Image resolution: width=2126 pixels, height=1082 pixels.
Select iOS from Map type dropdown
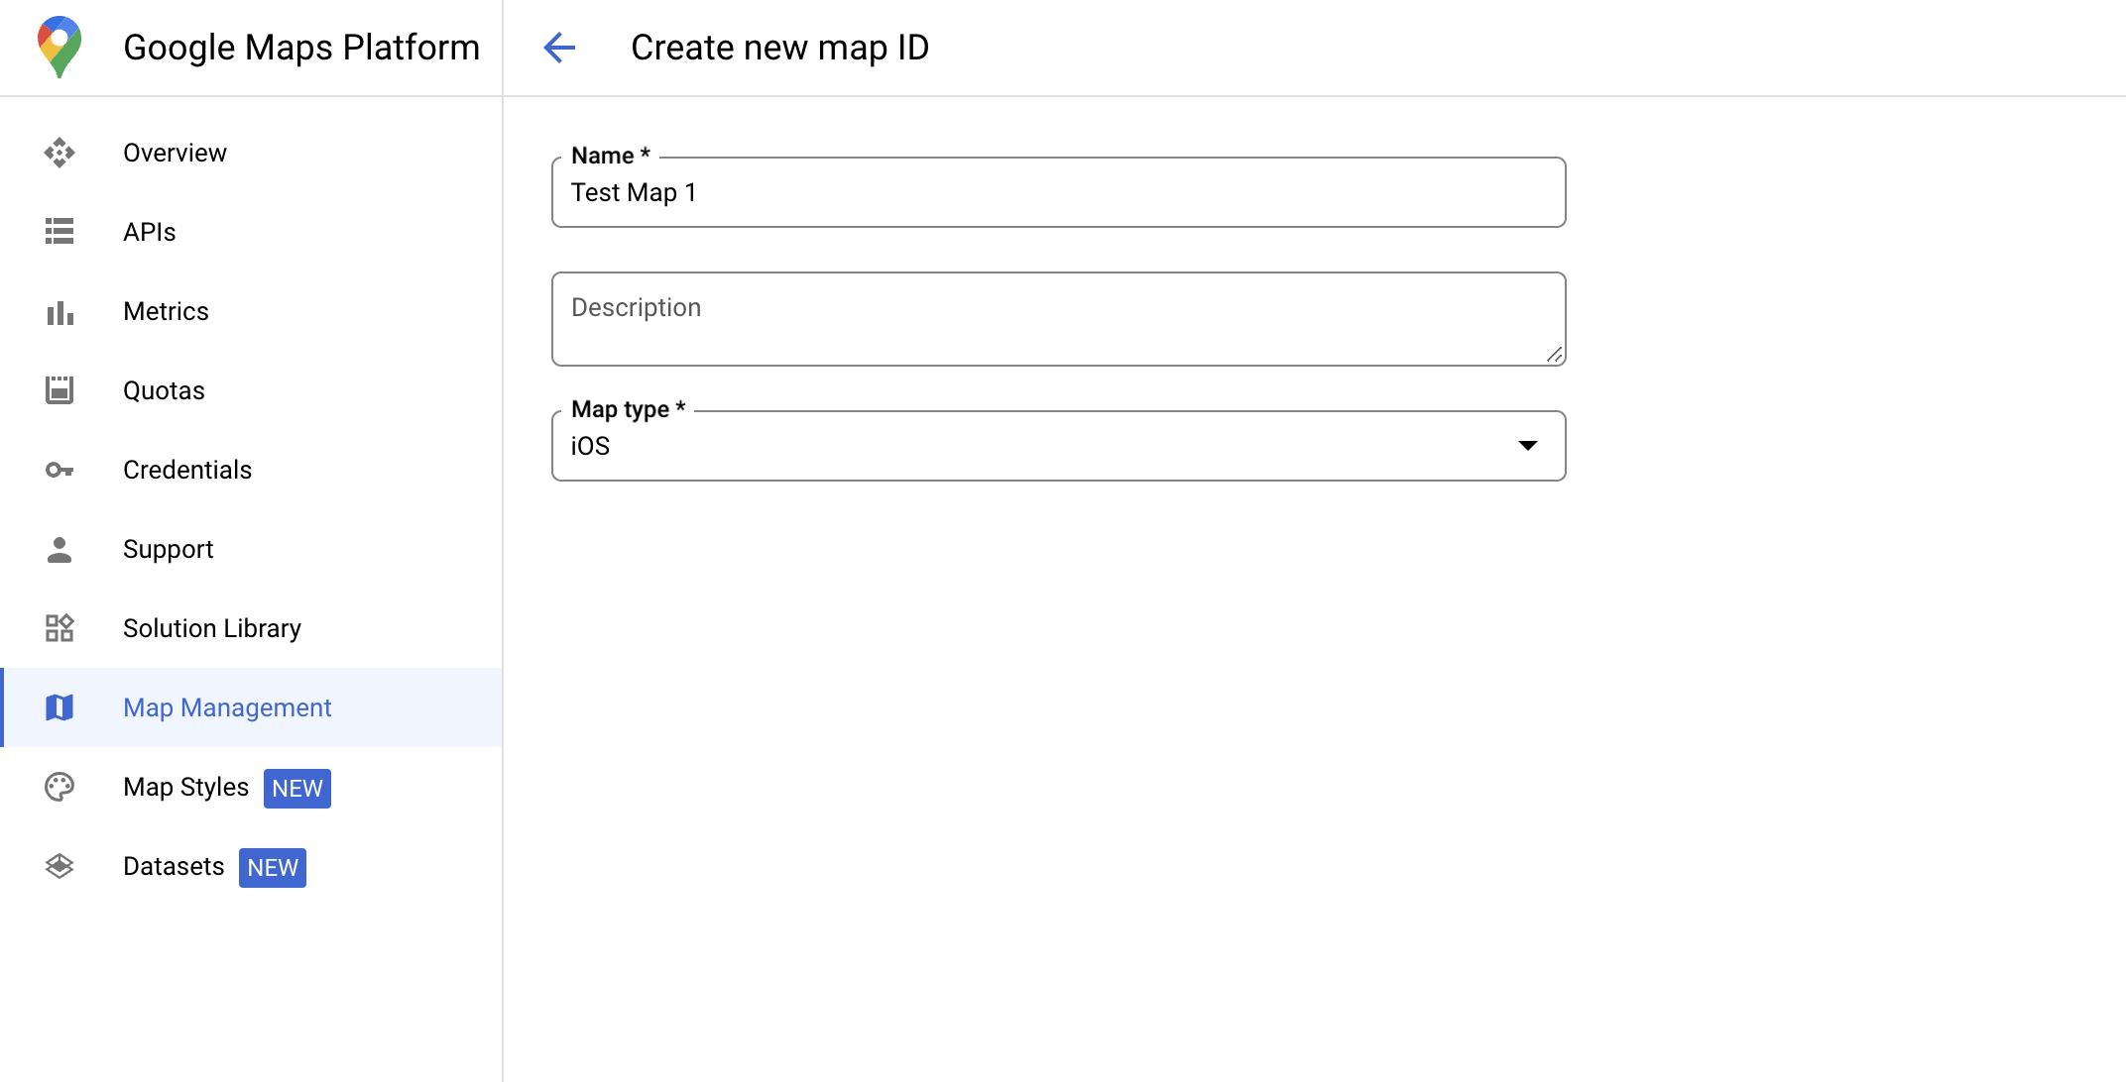1059,446
